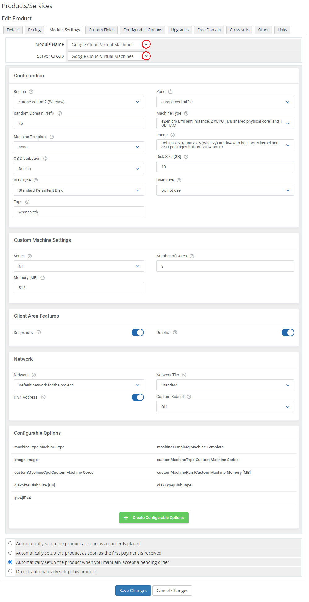The width and height of the screenshot is (309, 602).
Task: Open the Module Name dropdown
Action: pos(109,45)
